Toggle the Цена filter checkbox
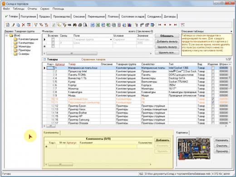The image size is (236, 177). pos(53,43)
